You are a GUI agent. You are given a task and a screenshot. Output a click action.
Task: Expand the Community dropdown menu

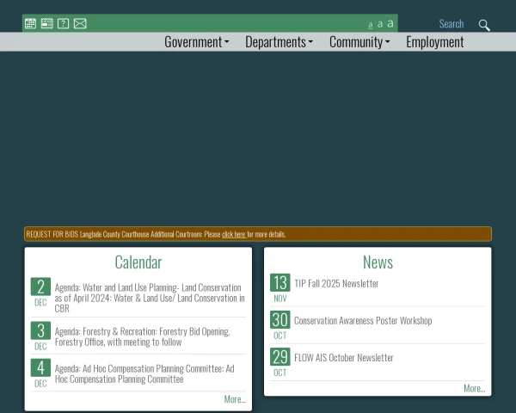(x=359, y=41)
